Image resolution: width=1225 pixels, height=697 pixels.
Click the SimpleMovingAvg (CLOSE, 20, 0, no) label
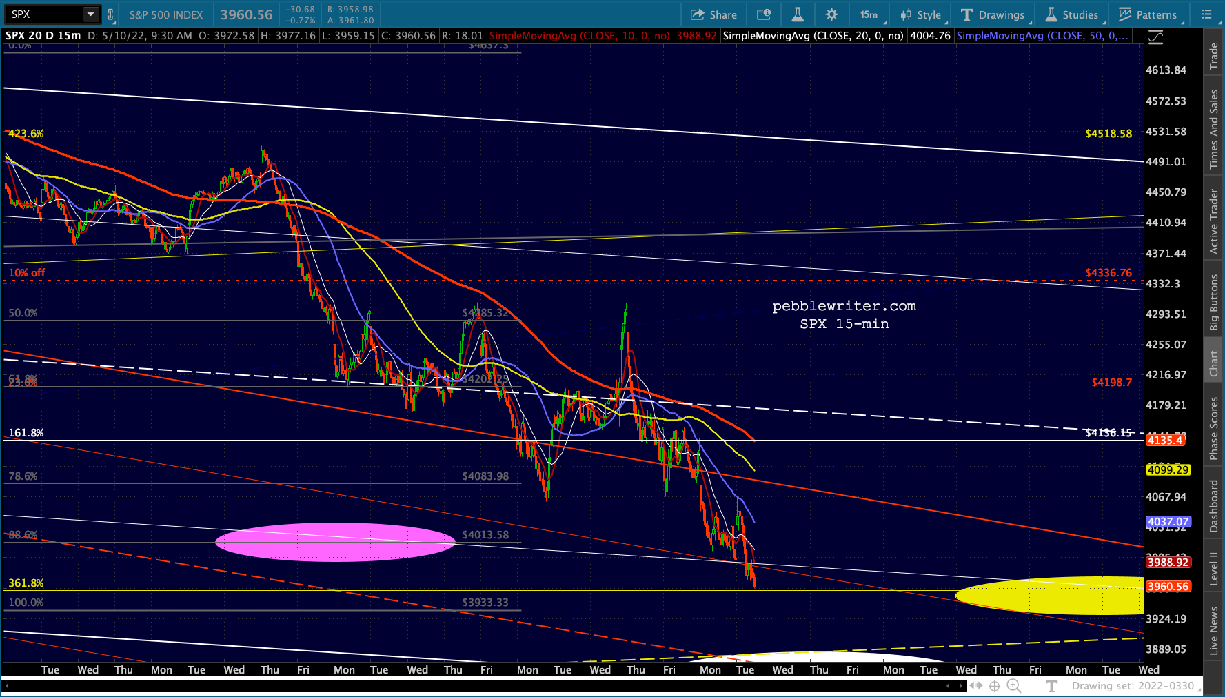pos(813,36)
